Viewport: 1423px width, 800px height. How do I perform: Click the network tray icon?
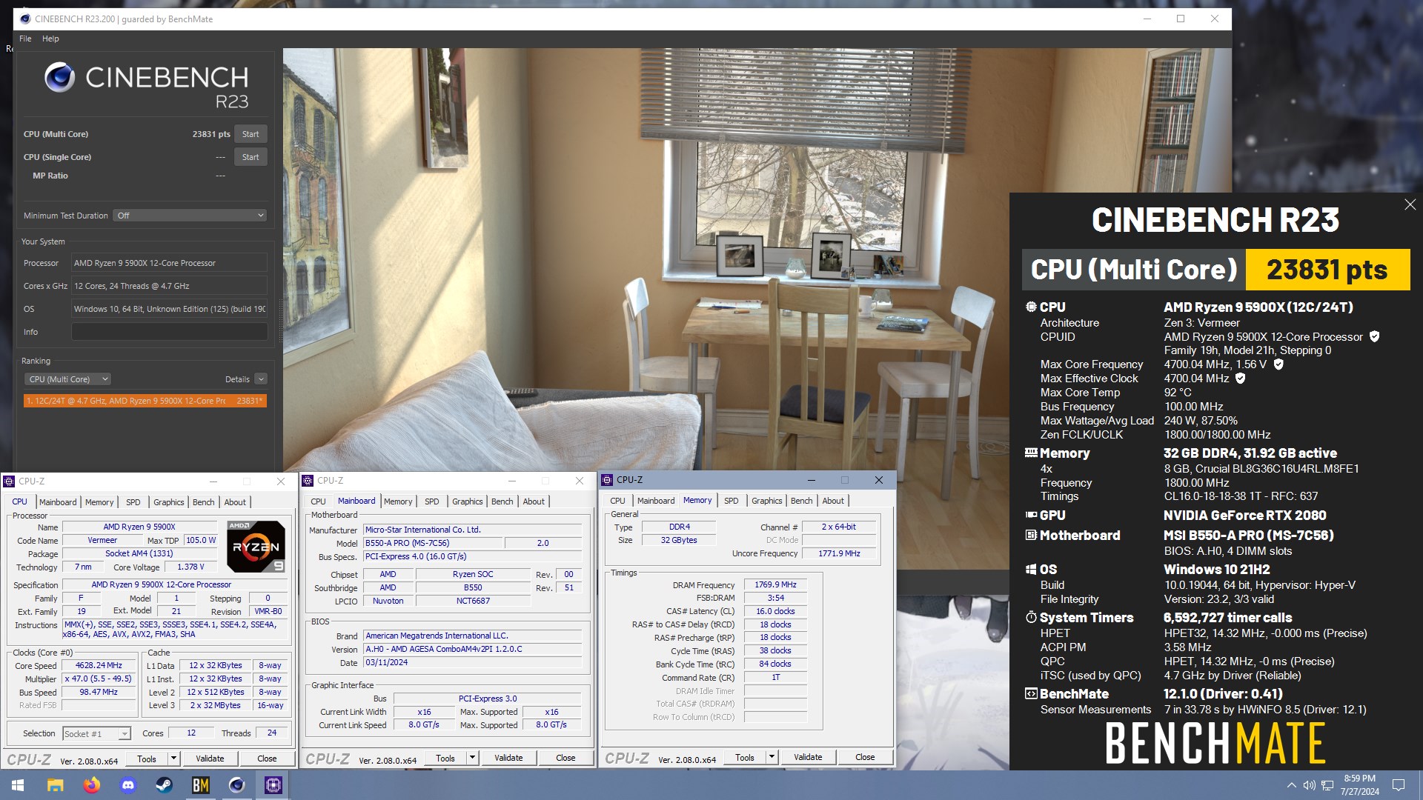coord(1327,785)
